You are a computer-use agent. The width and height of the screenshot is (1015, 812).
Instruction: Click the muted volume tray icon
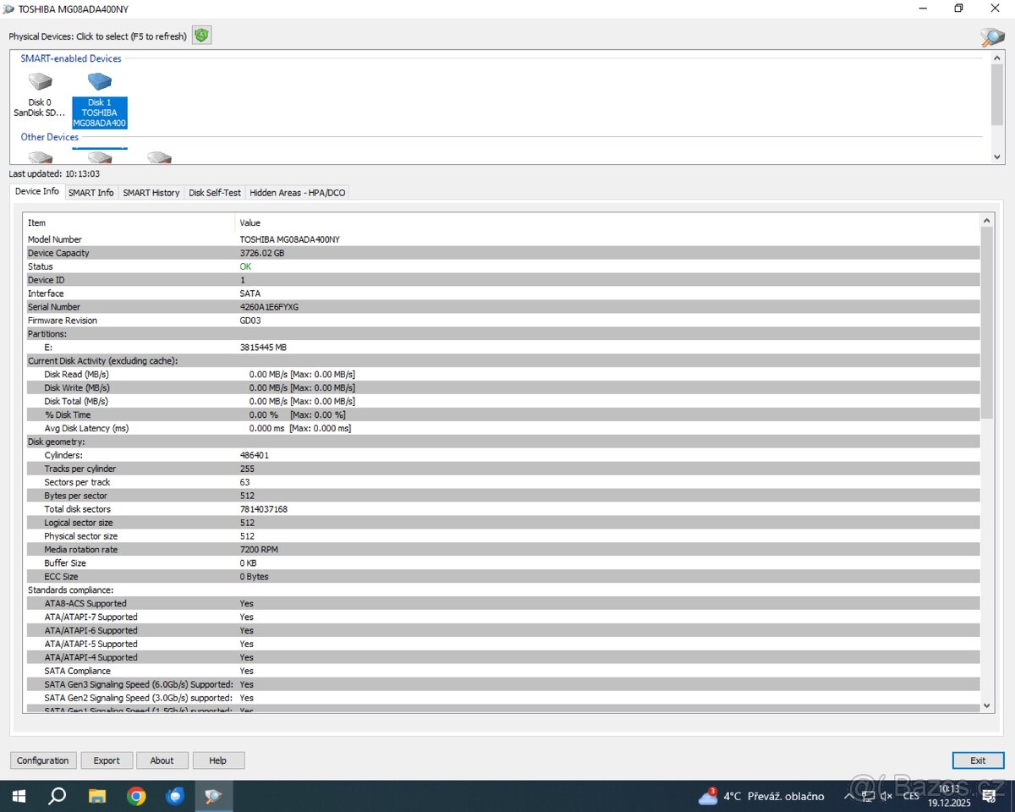click(886, 796)
